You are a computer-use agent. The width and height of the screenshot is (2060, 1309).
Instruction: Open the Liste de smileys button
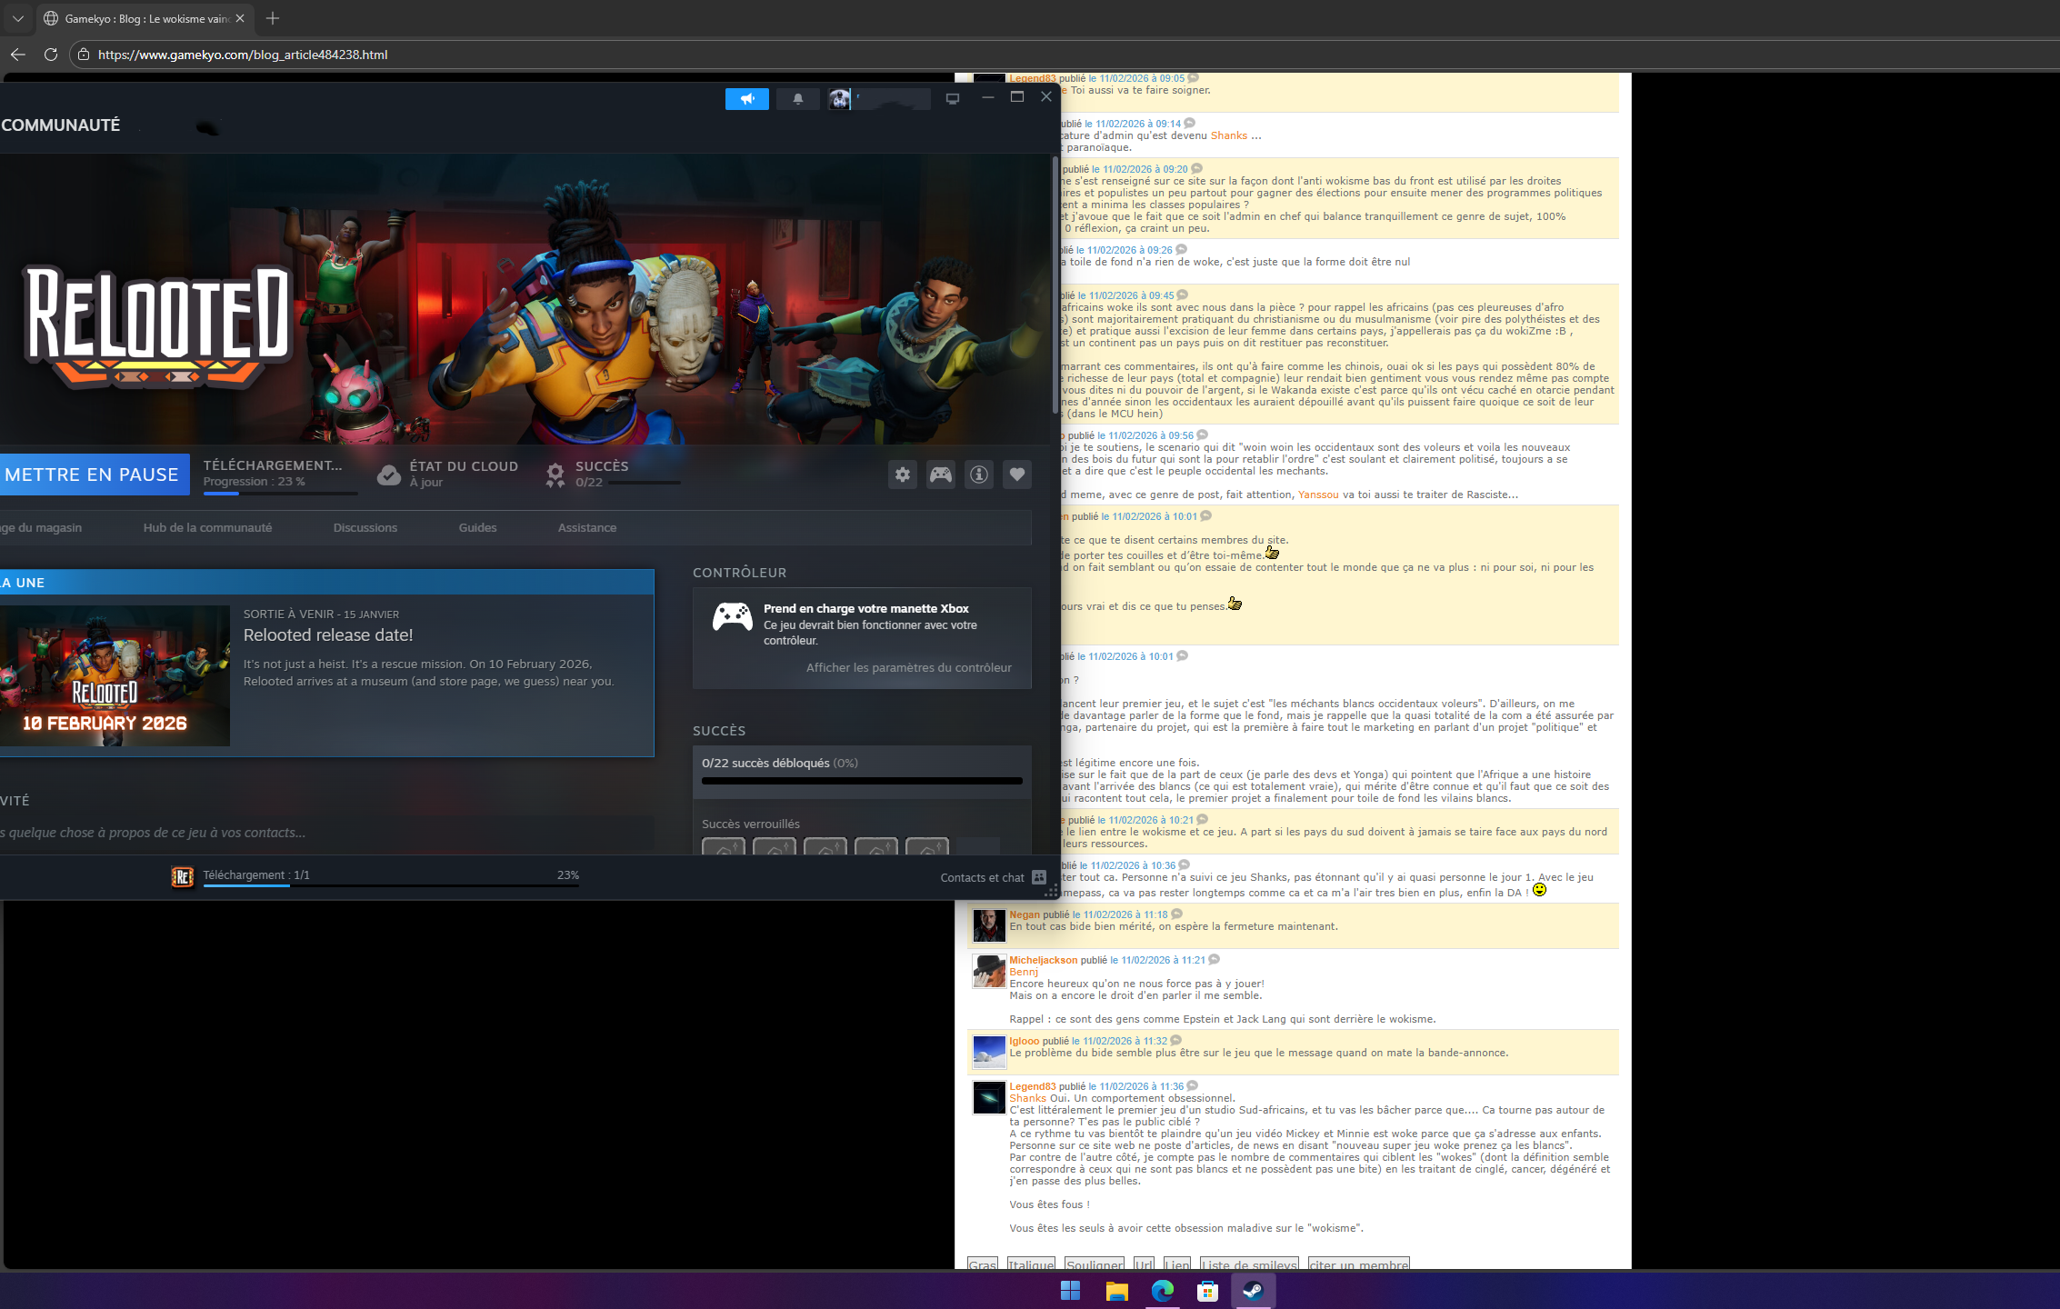[1249, 1264]
